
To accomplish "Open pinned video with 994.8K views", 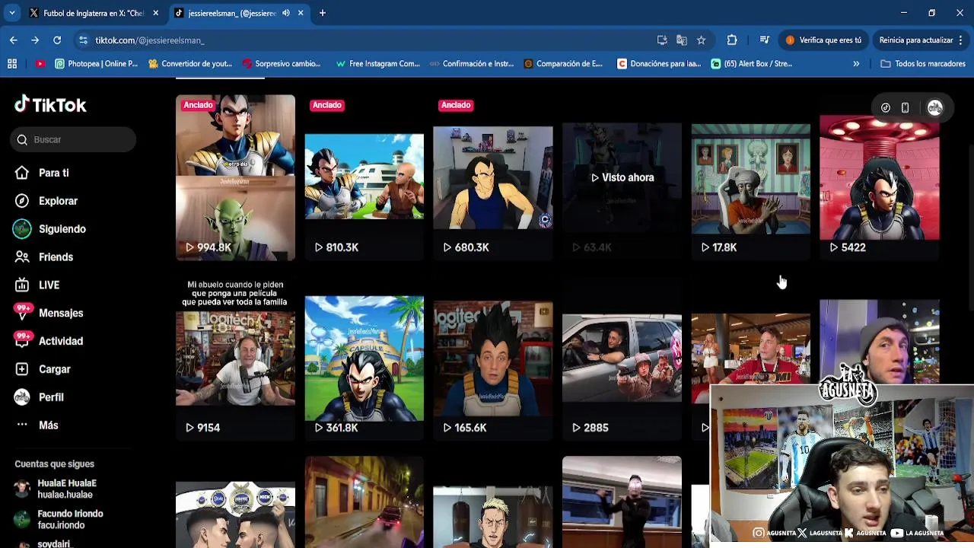I will [x=235, y=178].
